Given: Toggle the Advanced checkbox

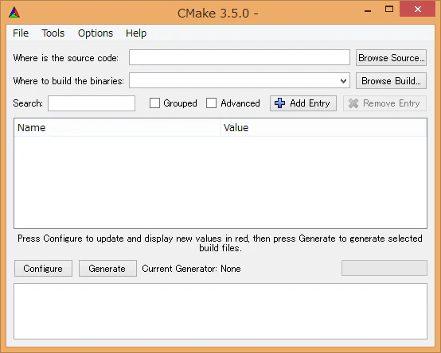Looking at the screenshot, I should (211, 103).
